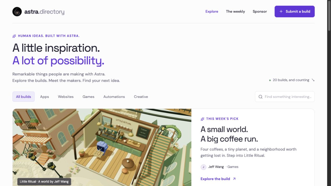Select the Apps filter tab
This screenshot has width=331, height=186.
tap(44, 97)
